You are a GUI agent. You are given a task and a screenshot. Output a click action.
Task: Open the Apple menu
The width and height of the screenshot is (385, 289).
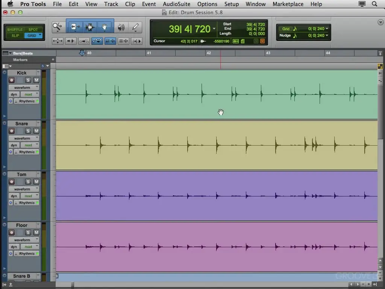10,4
